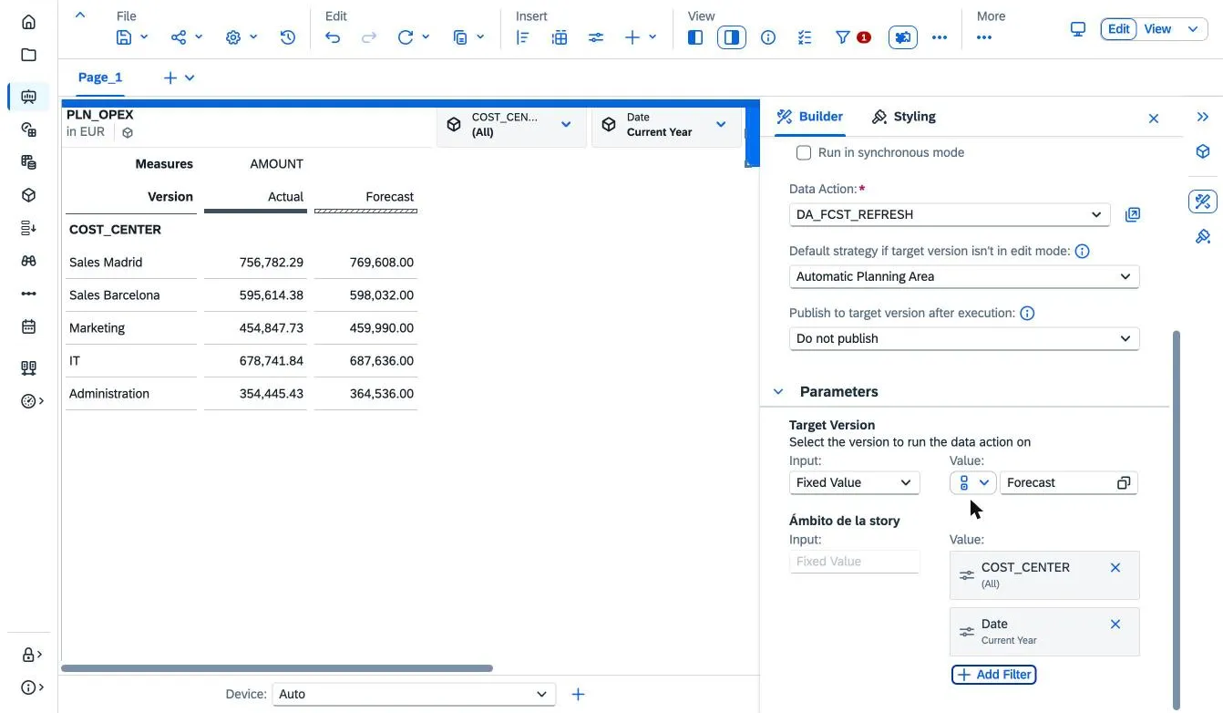This screenshot has width=1223, height=713.
Task: Open the Files folder icon in the left sidebar
Action: (28, 55)
